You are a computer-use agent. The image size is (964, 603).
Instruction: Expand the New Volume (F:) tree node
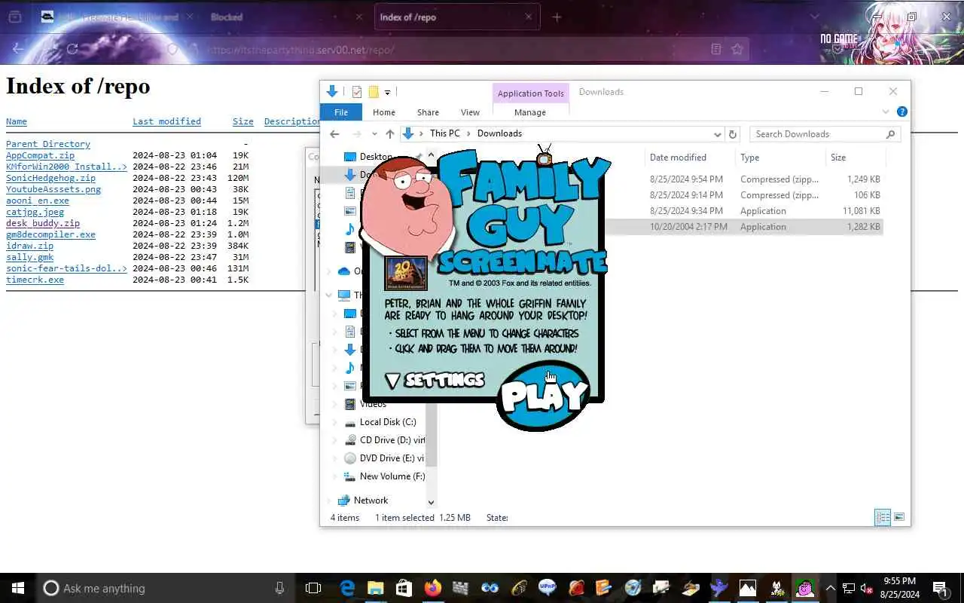[x=335, y=476]
